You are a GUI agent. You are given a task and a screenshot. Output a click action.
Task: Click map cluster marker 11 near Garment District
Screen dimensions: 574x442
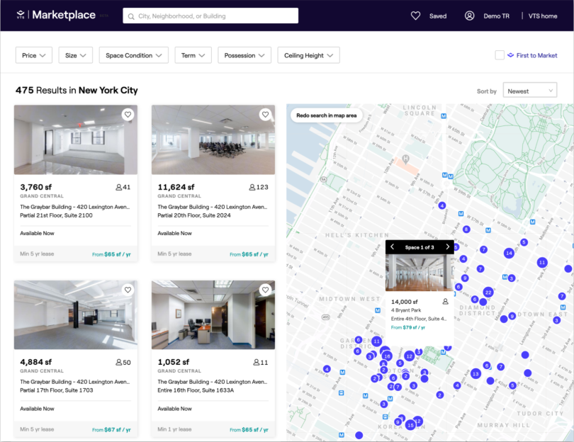[376, 341]
